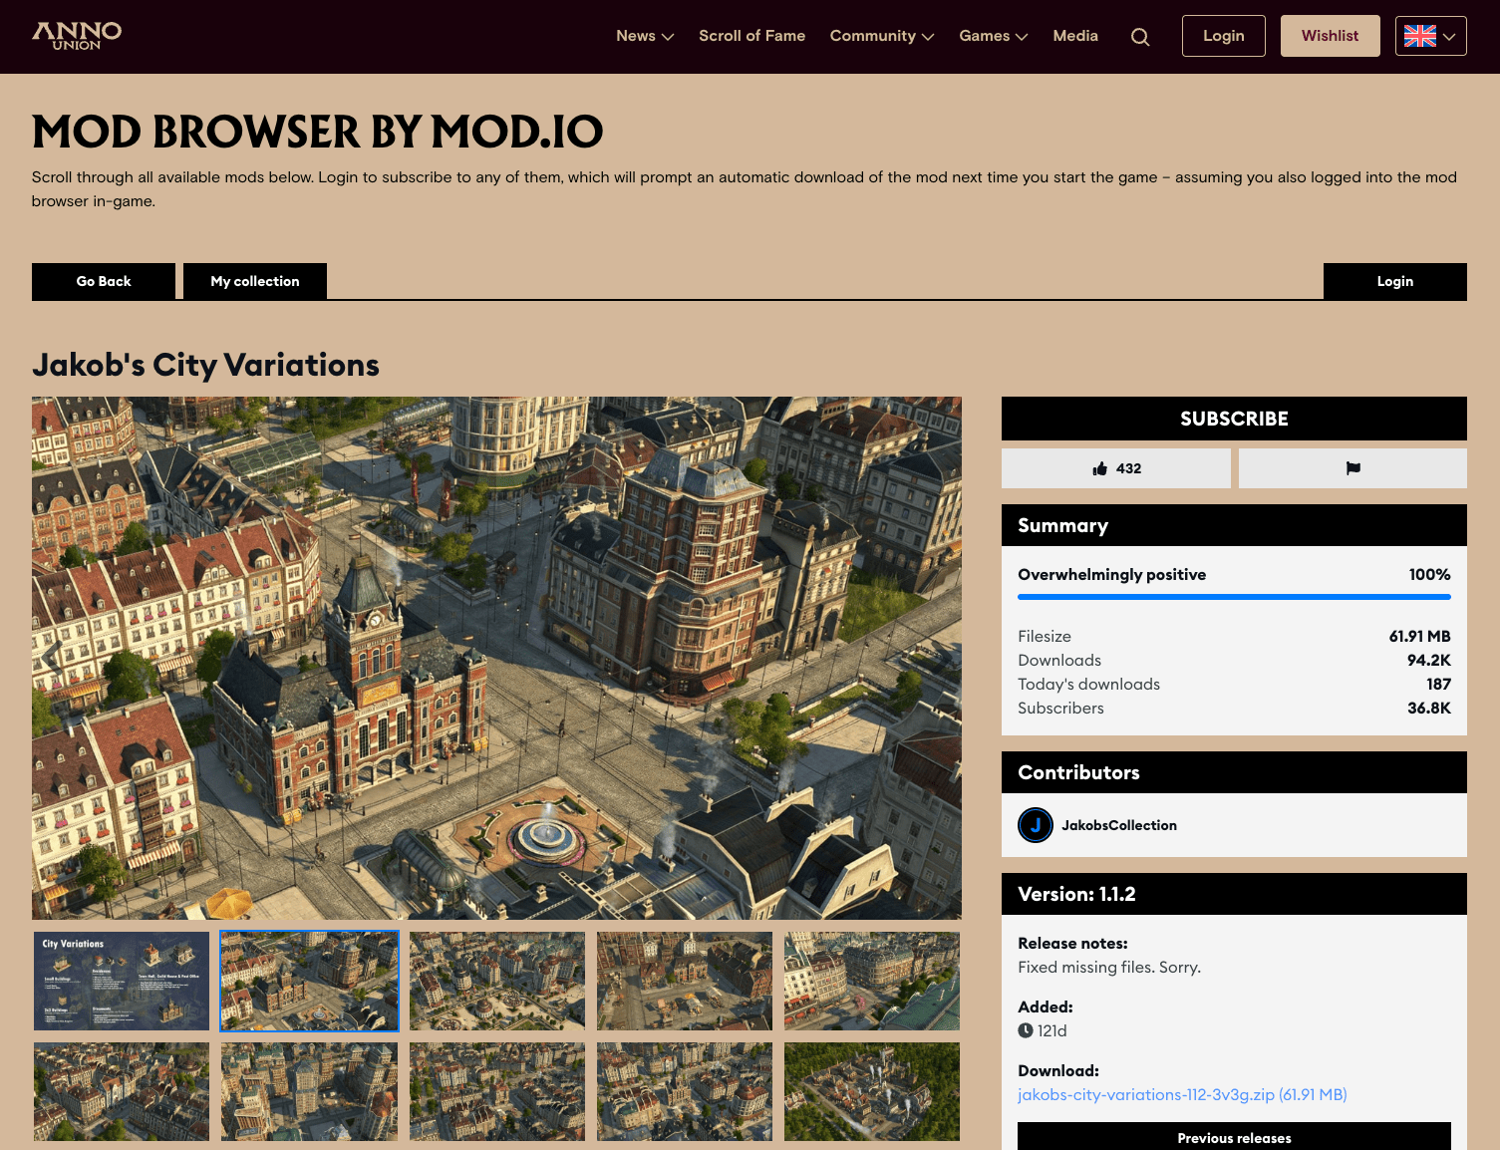This screenshot has width=1500, height=1150.
Task: Click the JakobsCollection avatar icon
Action: pos(1036,825)
